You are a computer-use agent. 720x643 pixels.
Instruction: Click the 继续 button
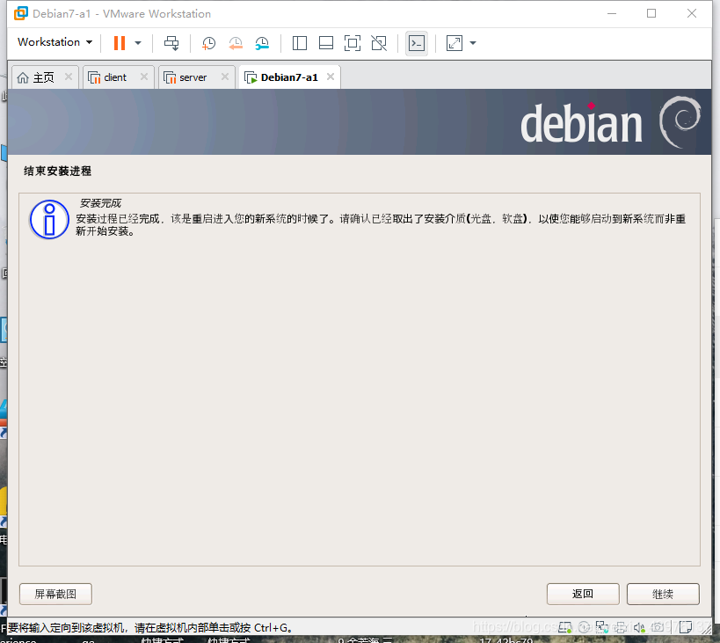pyautogui.click(x=663, y=595)
